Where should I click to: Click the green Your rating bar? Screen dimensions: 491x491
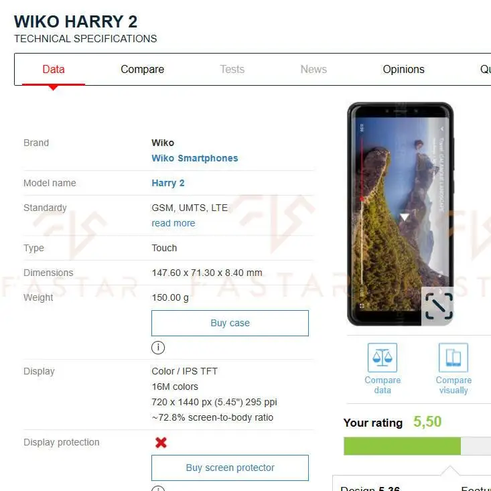[402, 446]
